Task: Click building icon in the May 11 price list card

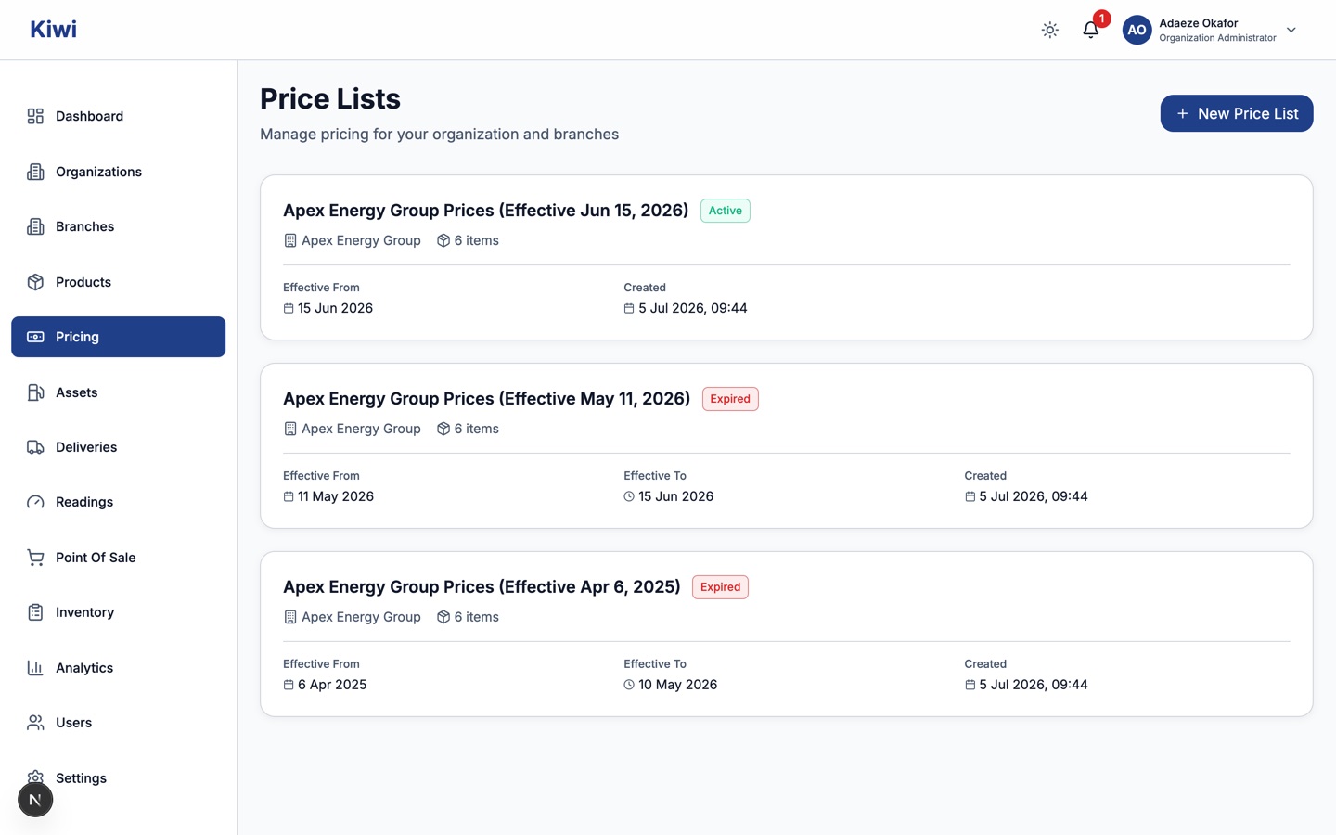Action: click(x=289, y=429)
